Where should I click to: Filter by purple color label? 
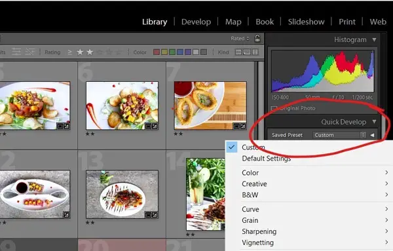click(x=188, y=52)
